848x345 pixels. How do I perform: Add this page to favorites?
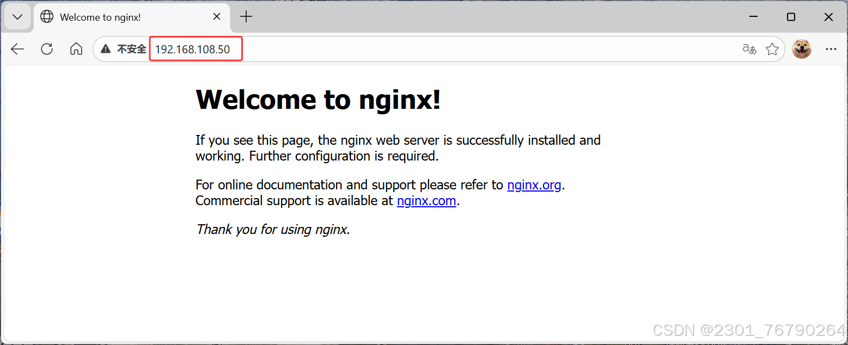[x=772, y=50]
